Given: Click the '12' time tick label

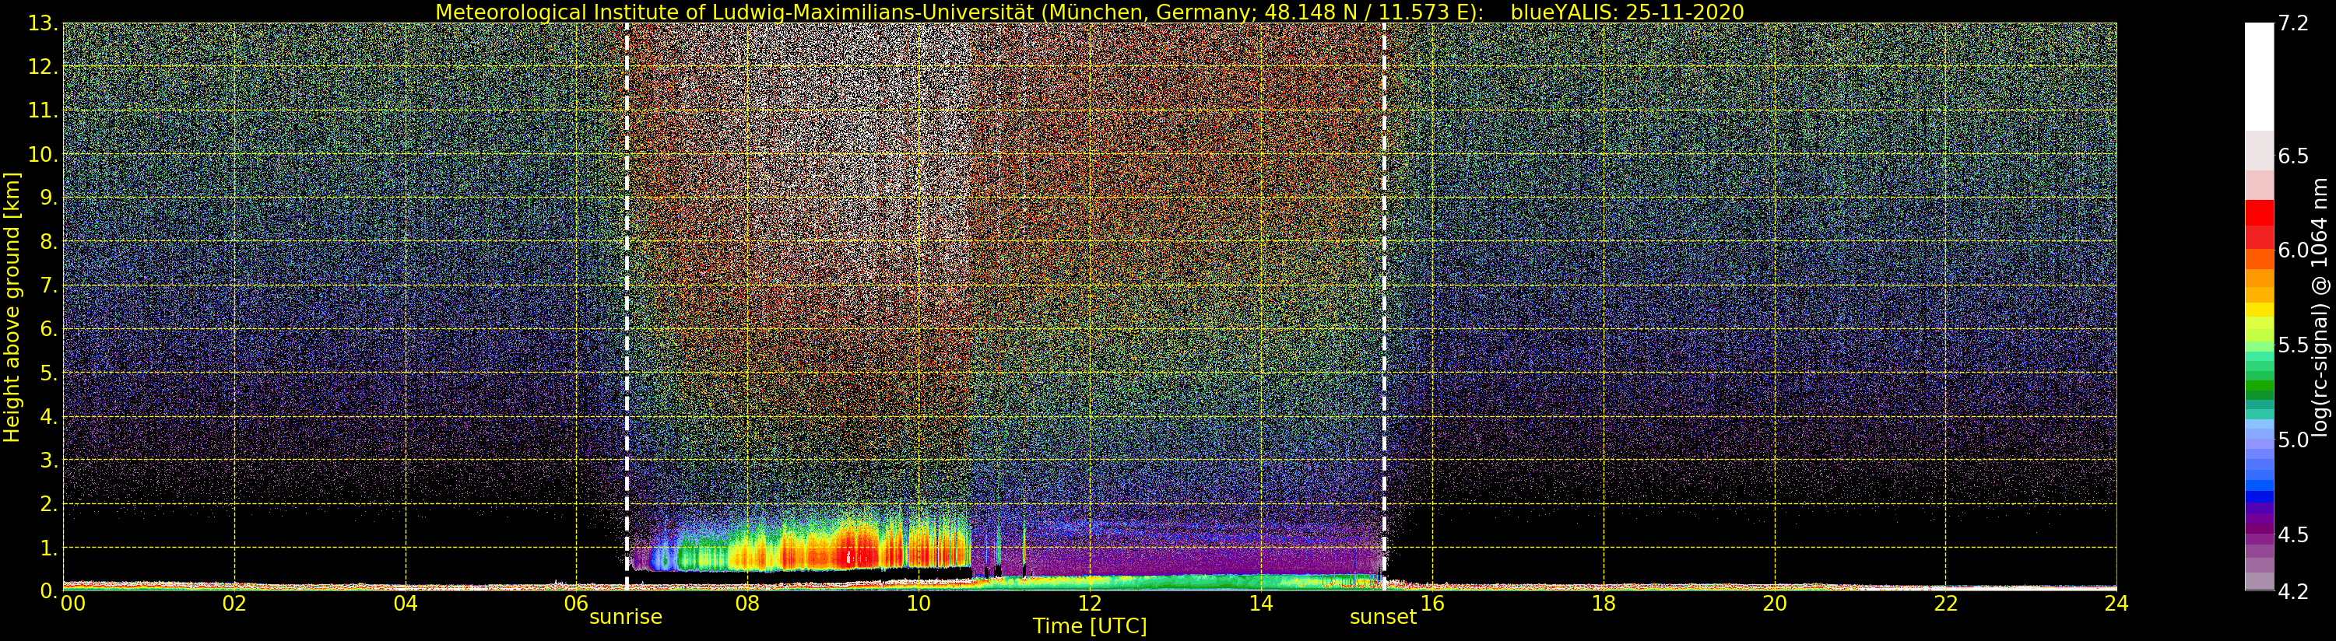Looking at the screenshot, I should (1090, 603).
